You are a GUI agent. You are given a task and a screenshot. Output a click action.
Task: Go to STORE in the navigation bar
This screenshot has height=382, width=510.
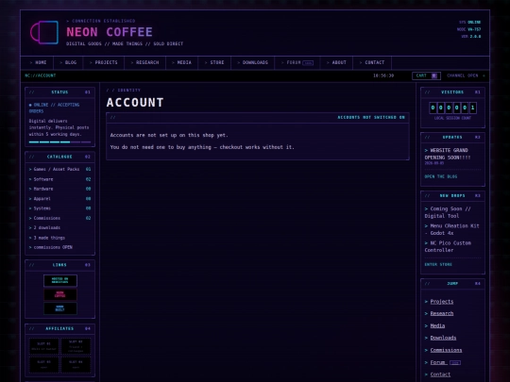click(214, 62)
